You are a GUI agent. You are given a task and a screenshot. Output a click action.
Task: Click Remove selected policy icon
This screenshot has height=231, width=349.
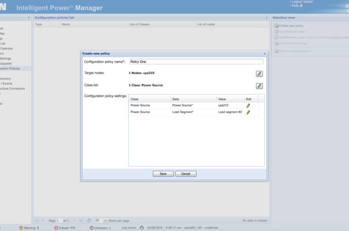(x=276, y=51)
